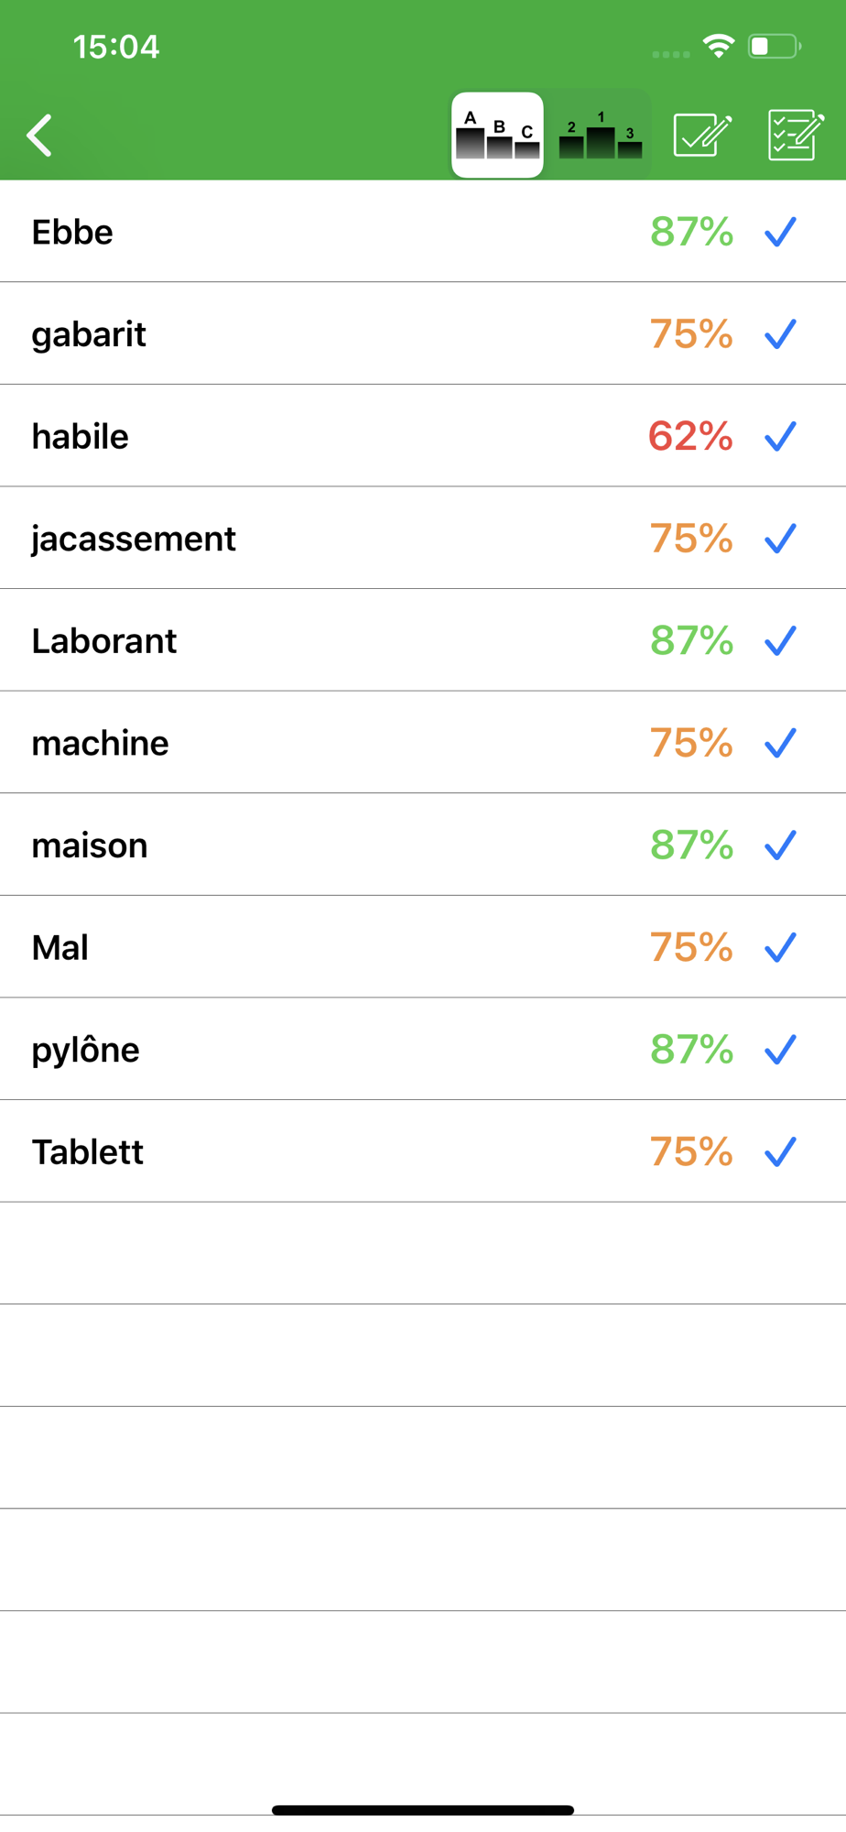Open the word machine
846x1832 pixels.
click(x=101, y=743)
